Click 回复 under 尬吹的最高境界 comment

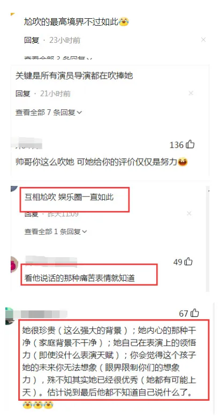pyautogui.click(x=32, y=40)
